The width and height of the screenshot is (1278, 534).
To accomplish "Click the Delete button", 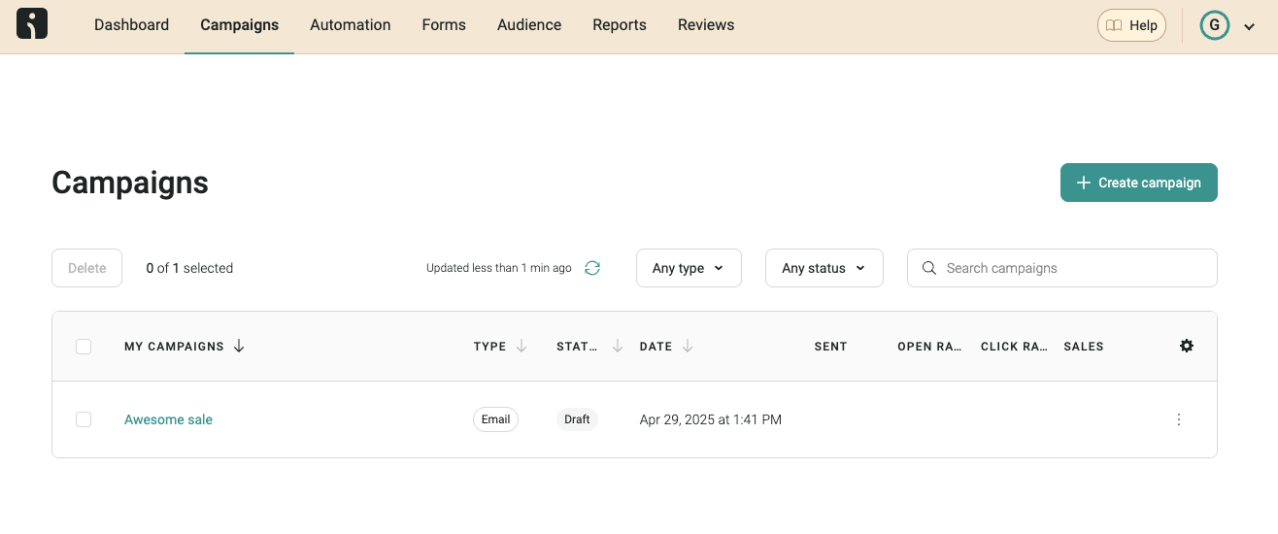I will 86,268.
